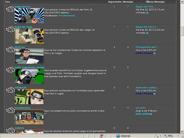This screenshot has width=184, height=138.
Task: Open last topic Reglas Del Foro...
Action: [146, 7]
